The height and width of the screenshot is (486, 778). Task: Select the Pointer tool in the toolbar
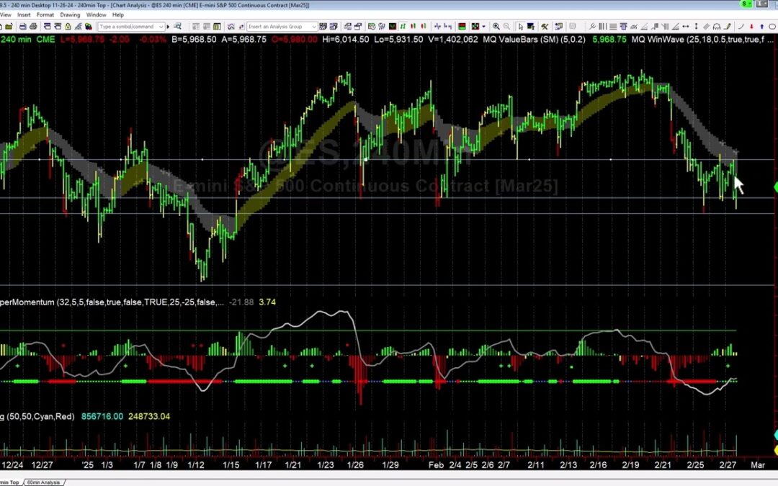(x=522, y=26)
